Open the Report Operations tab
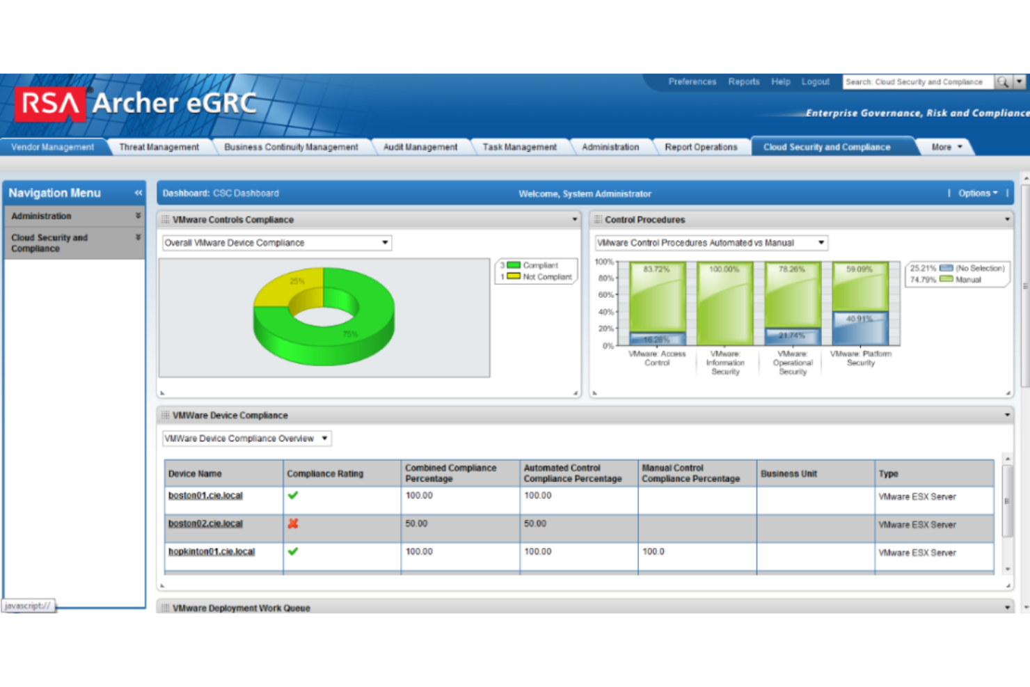Viewport: 1030px width, 687px height. pos(701,147)
